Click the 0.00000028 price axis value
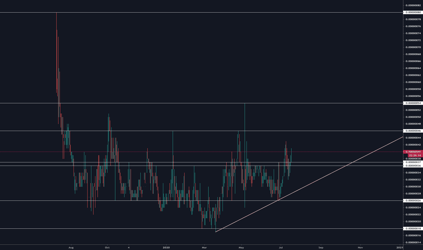This screenshot has height=250, width=423. (413, 194)
